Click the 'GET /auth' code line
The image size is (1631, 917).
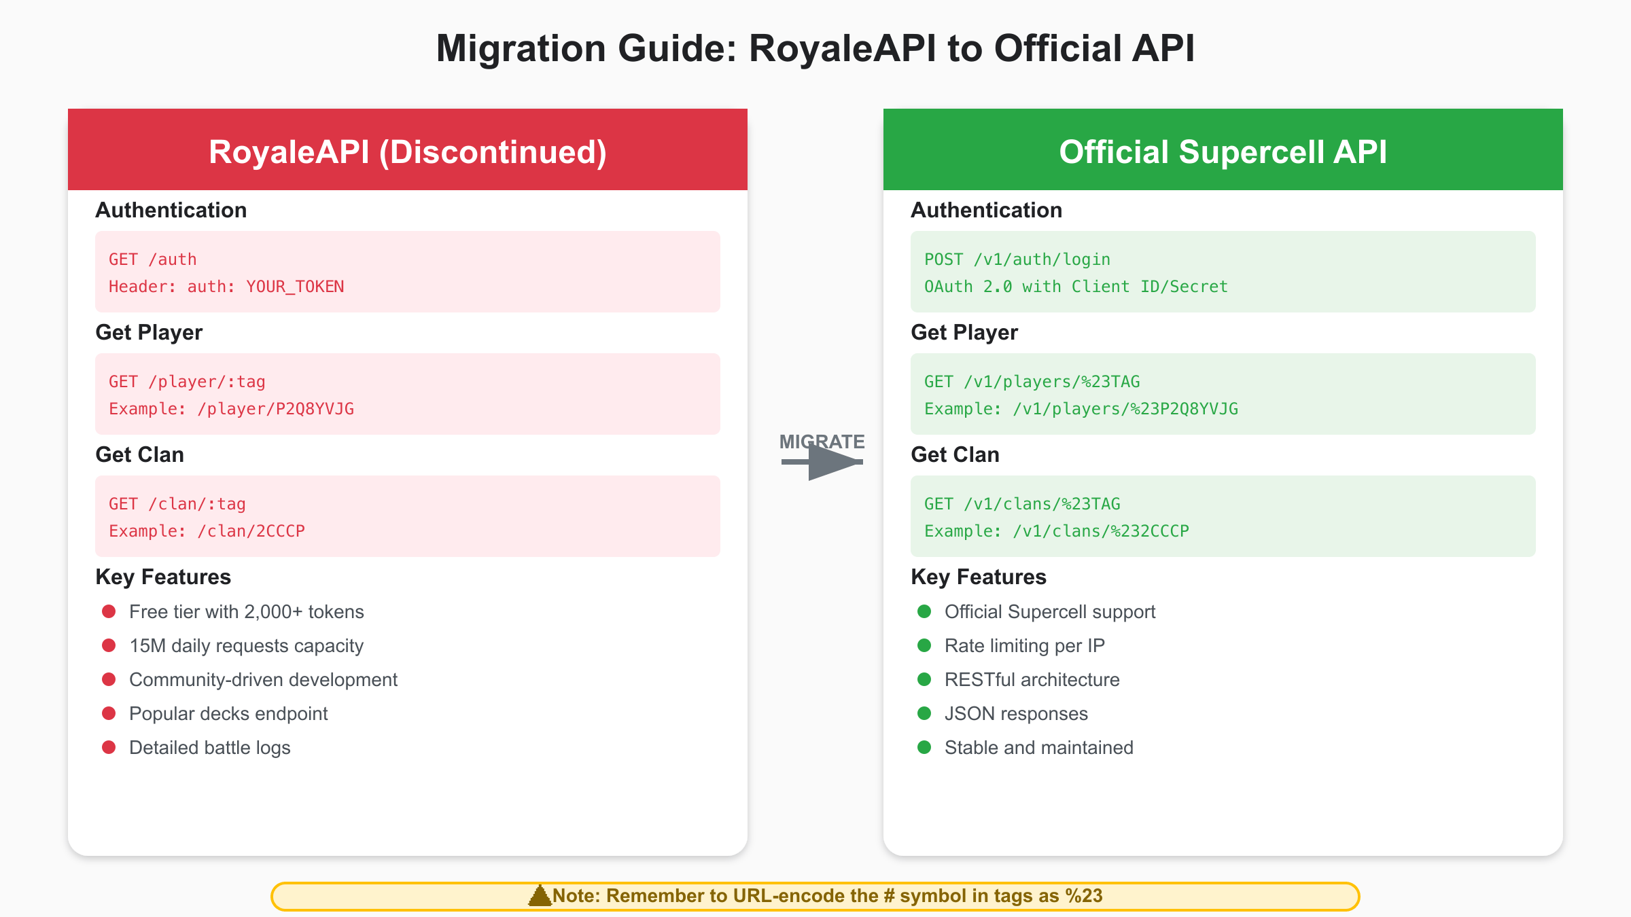[153, 259]
